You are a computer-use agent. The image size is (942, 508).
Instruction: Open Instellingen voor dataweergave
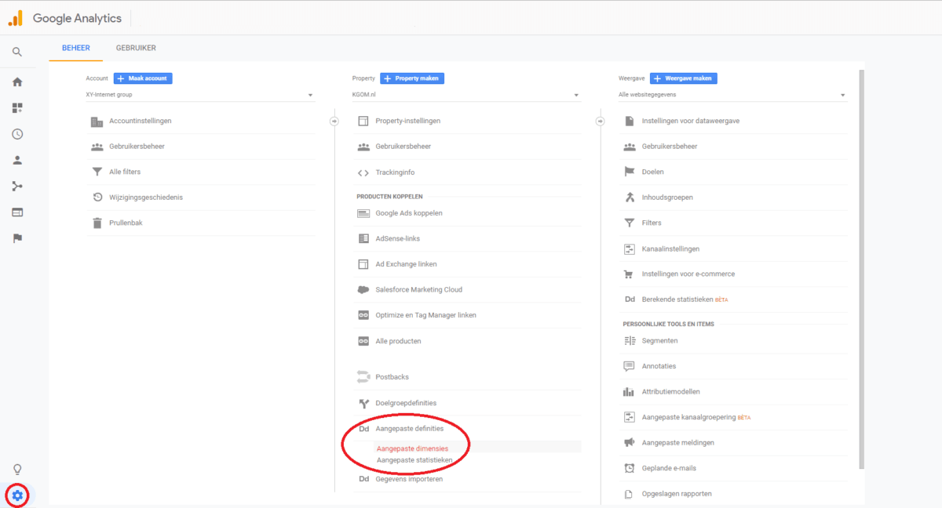(690, 121)
